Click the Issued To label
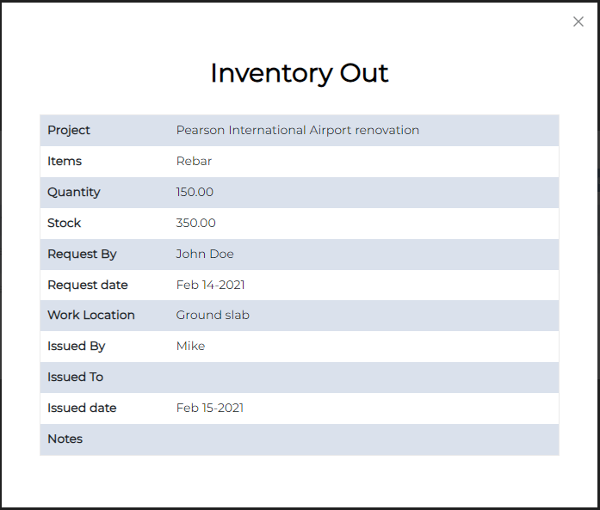 tap(76, 377)
